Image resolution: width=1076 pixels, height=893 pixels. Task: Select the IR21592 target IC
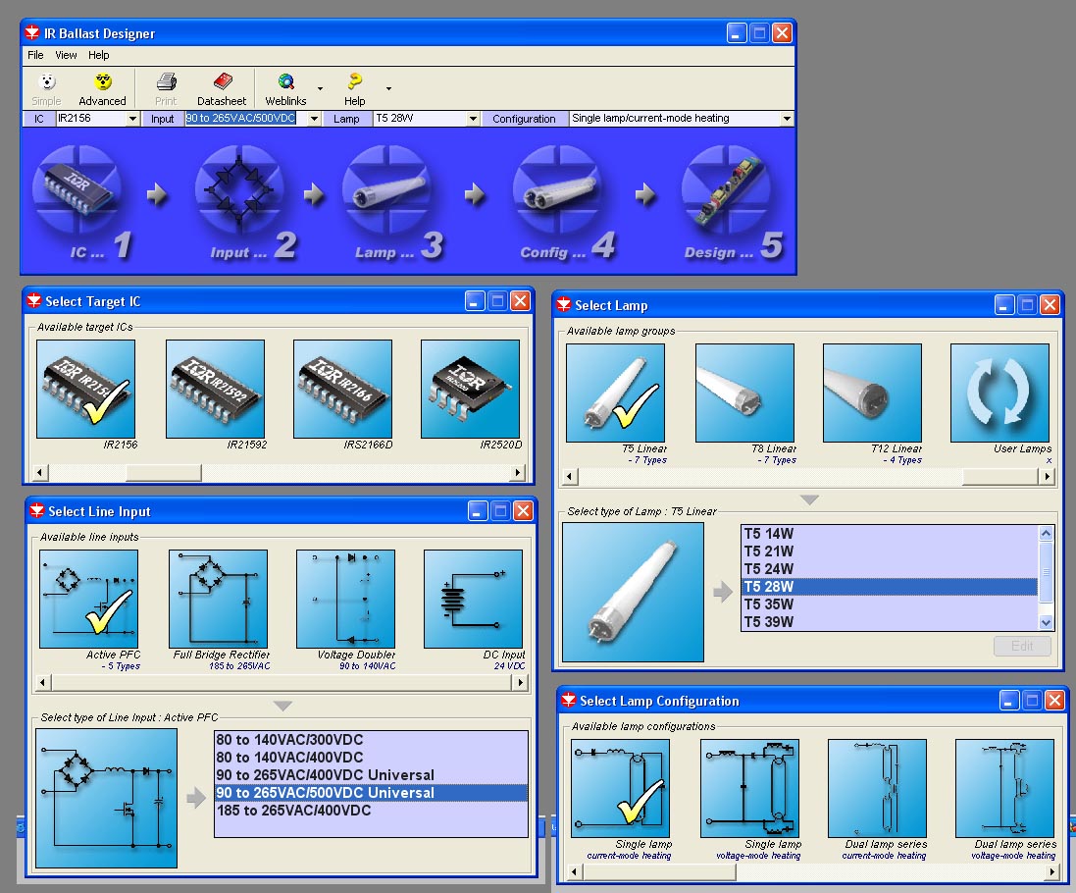click(215, 389)
